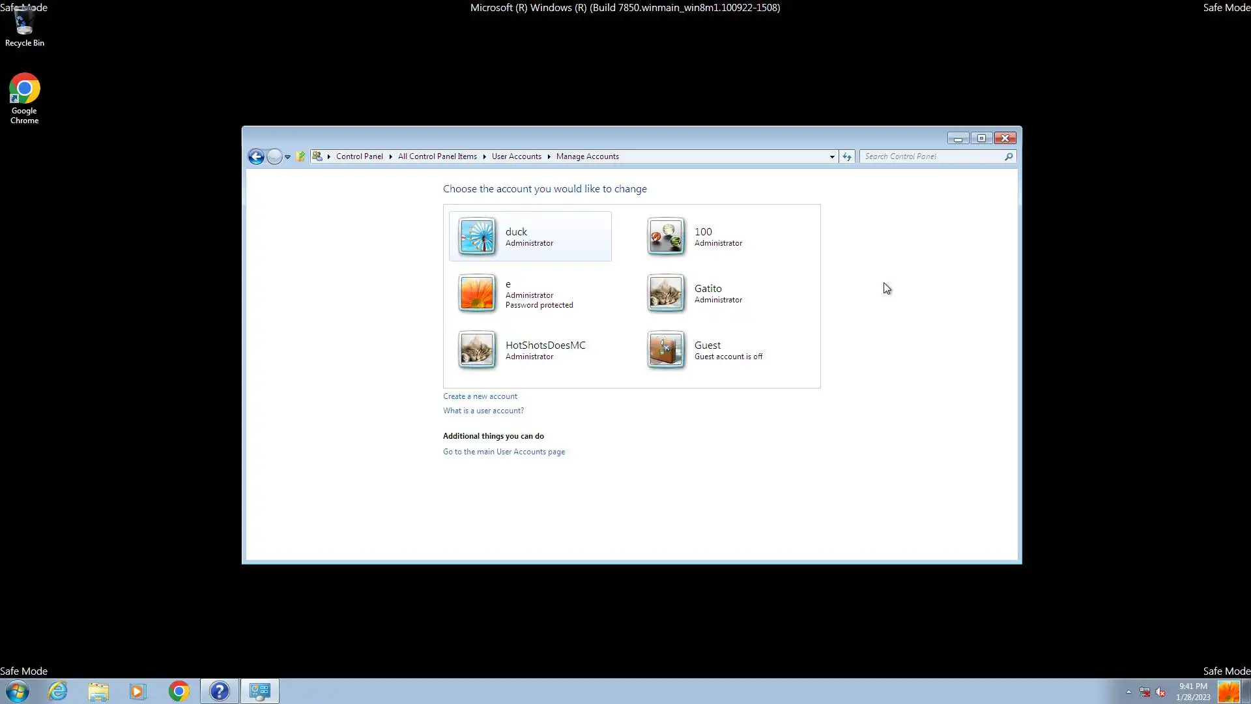Image resolution: width=1251 pixels, height=704 pixels.
Task: Open the Guest account suitcase icon
Action: click(x=665, y=350)
